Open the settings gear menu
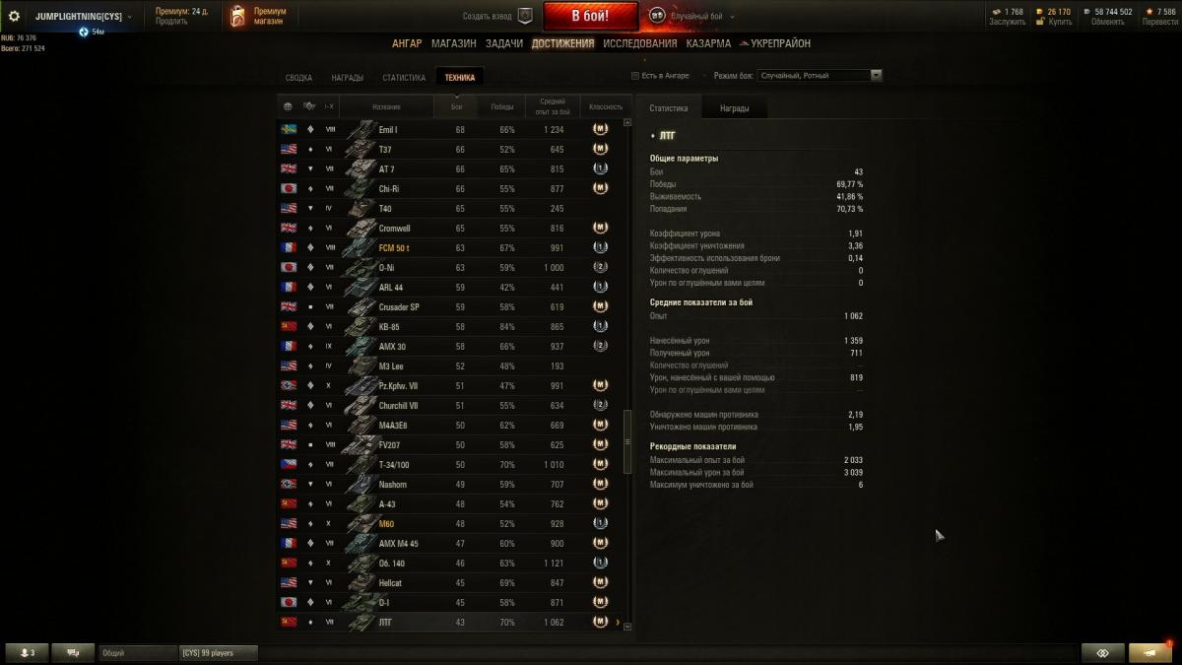The height and width of the screenshot is (665, 1182). point(14,16)
